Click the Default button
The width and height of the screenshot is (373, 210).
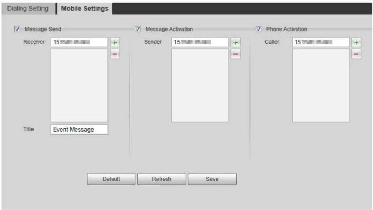coord(111,179)
